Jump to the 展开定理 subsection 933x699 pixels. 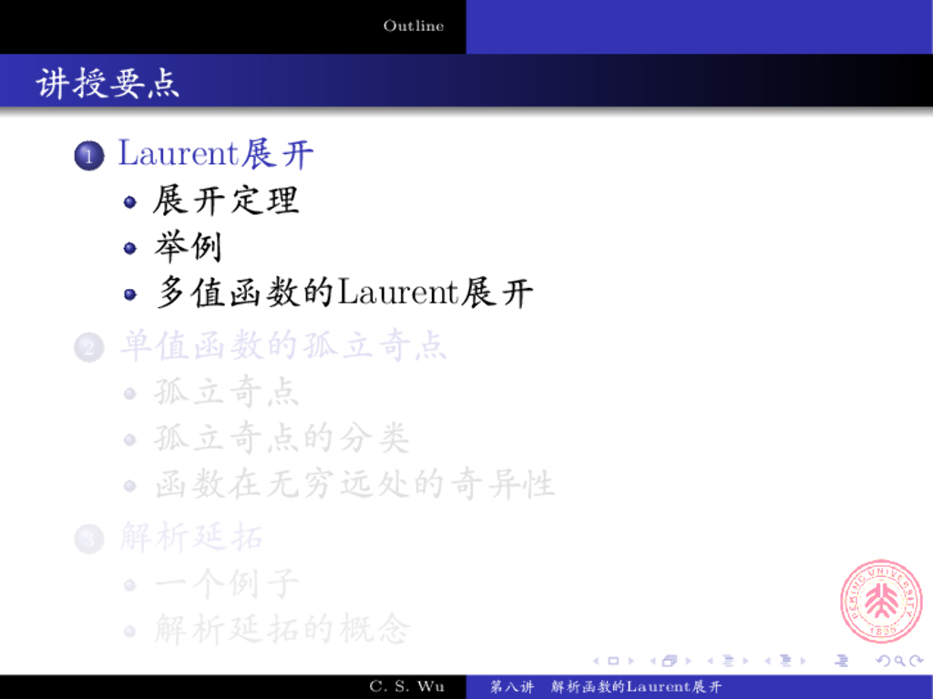(x=226, y=200)
